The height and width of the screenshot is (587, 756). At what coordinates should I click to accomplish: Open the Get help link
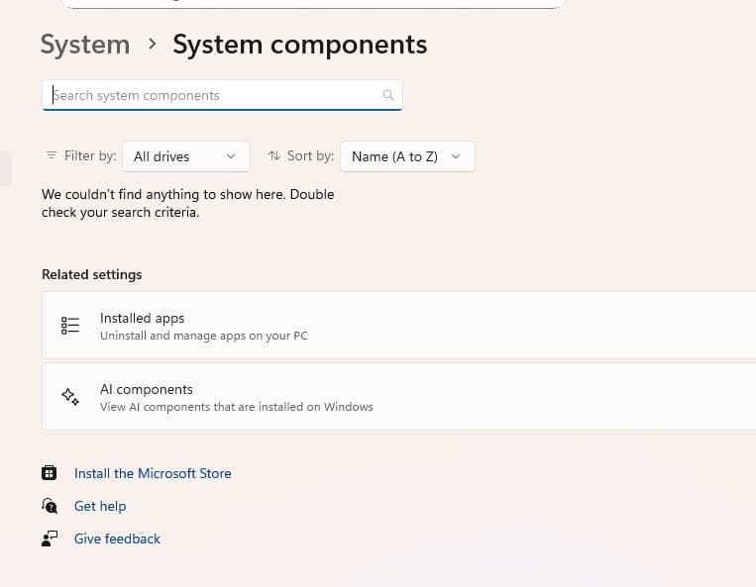(100, 506)
